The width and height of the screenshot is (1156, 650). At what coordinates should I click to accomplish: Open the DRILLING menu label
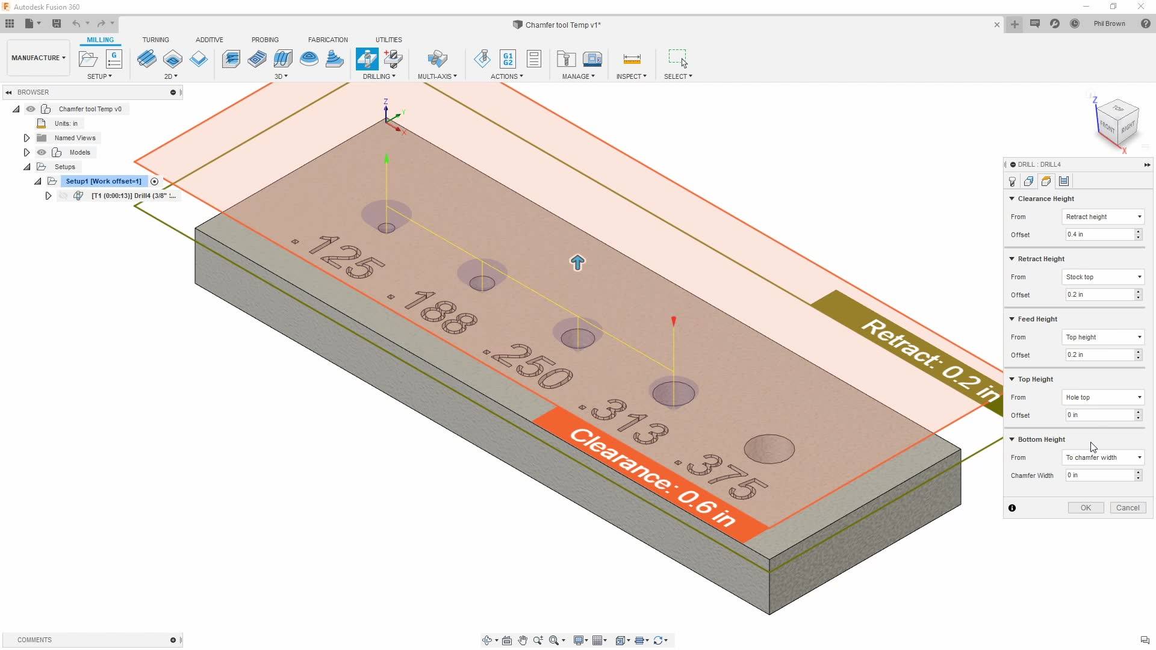[379, 76]
